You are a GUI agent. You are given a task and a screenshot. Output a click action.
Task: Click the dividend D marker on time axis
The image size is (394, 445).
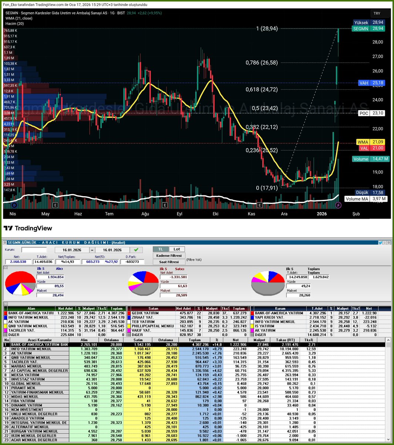click(x=14, y=205)
